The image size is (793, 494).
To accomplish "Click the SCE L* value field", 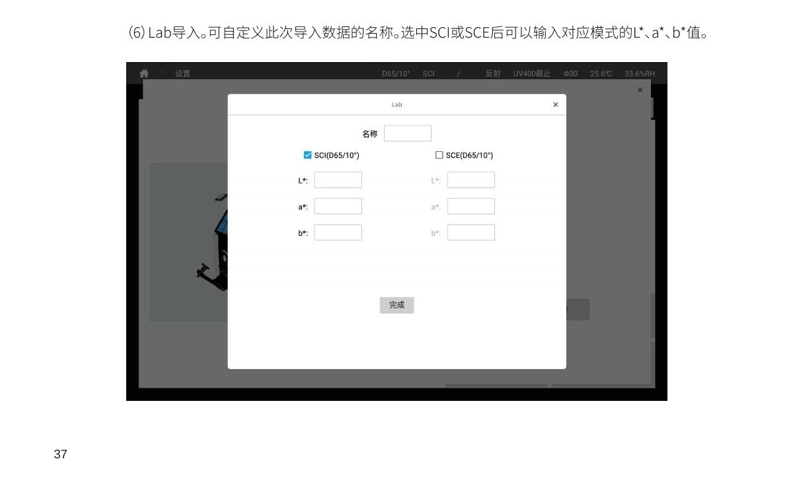I will pos(471,180).
